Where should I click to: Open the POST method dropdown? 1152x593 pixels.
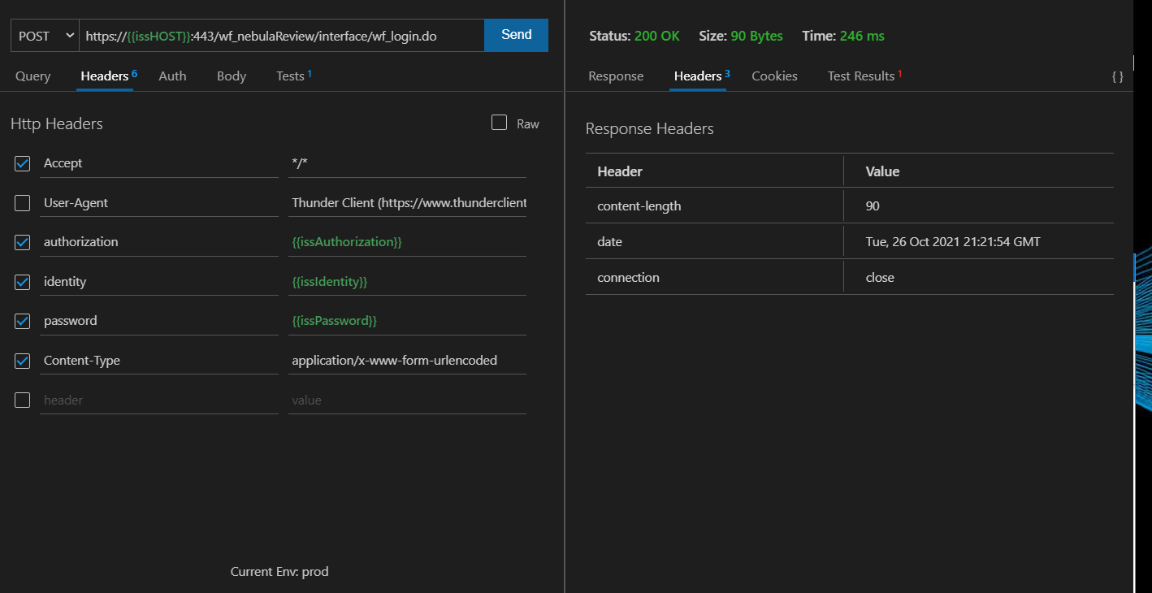44,35
